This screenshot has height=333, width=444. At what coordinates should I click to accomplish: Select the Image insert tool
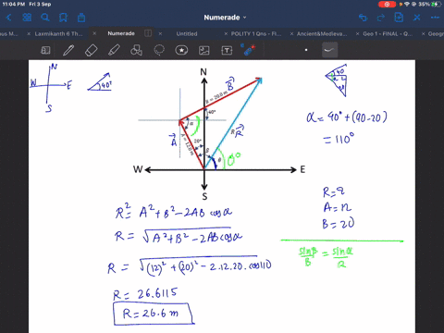pyautogui.click(x=204, y=50)
